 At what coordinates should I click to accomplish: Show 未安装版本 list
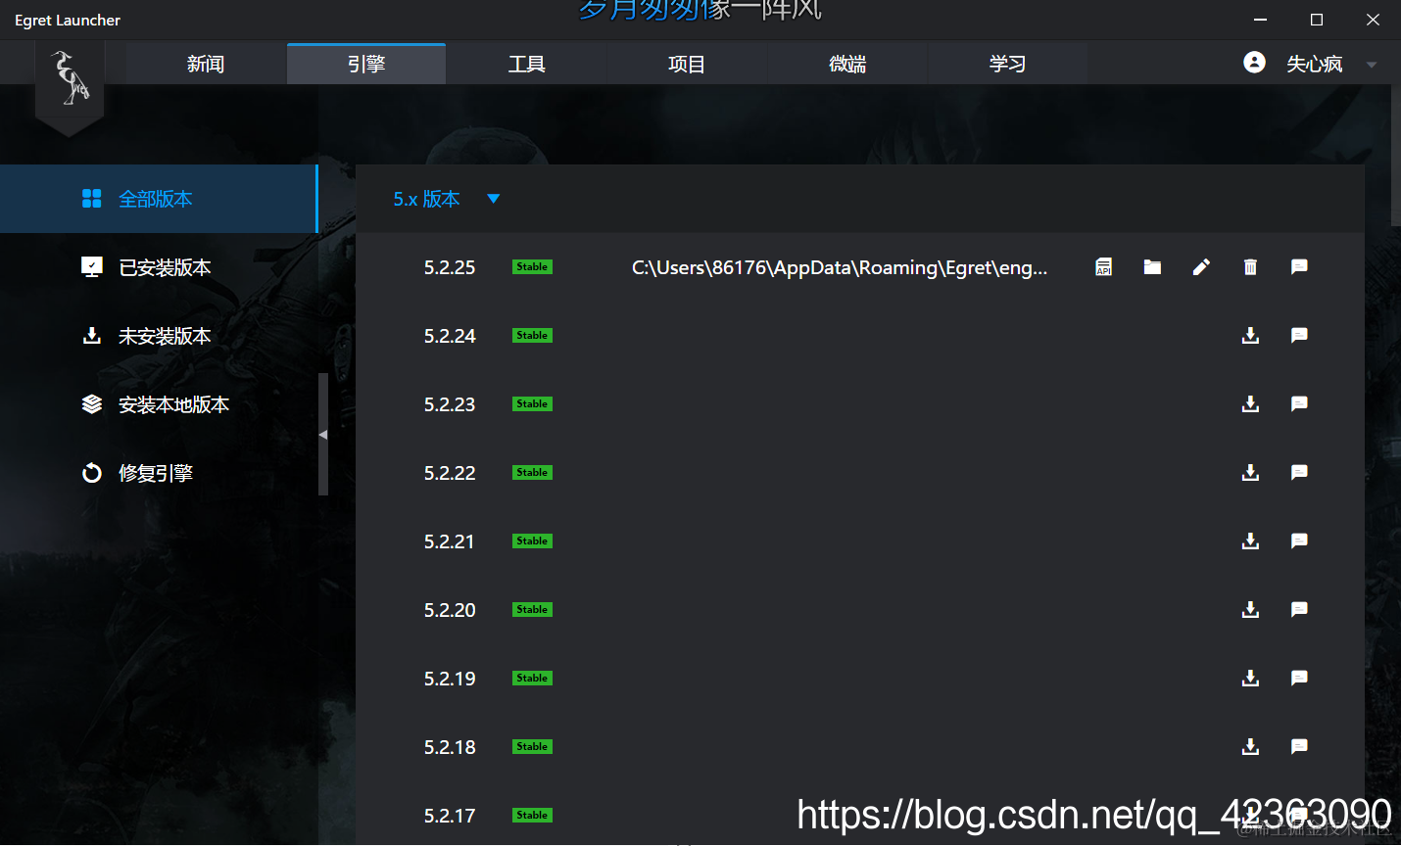pos(159,336)
